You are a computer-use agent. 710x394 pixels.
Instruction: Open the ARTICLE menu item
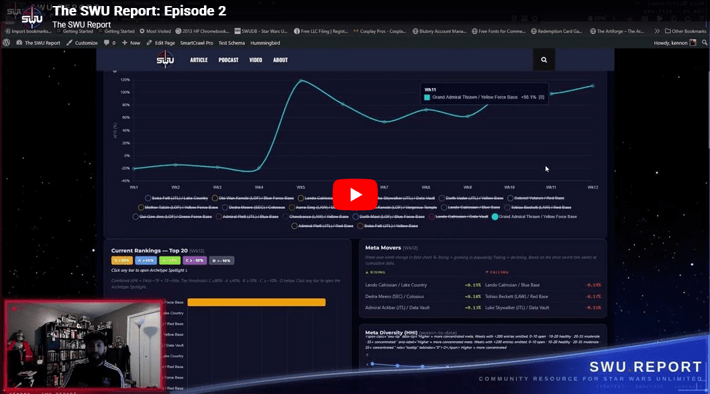tap(199, 60)
